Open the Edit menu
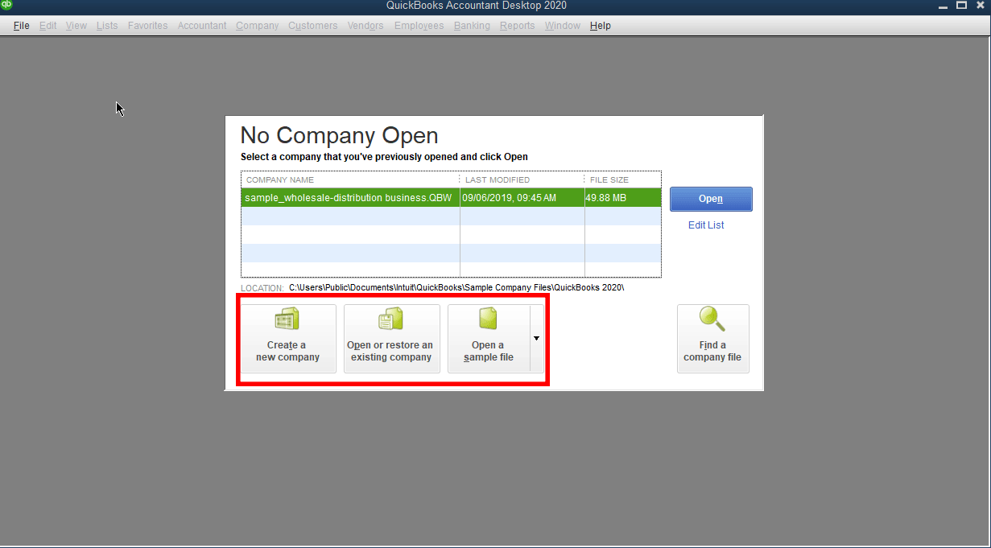The height and width of the screenshot is (548, 991). (48, 26)
